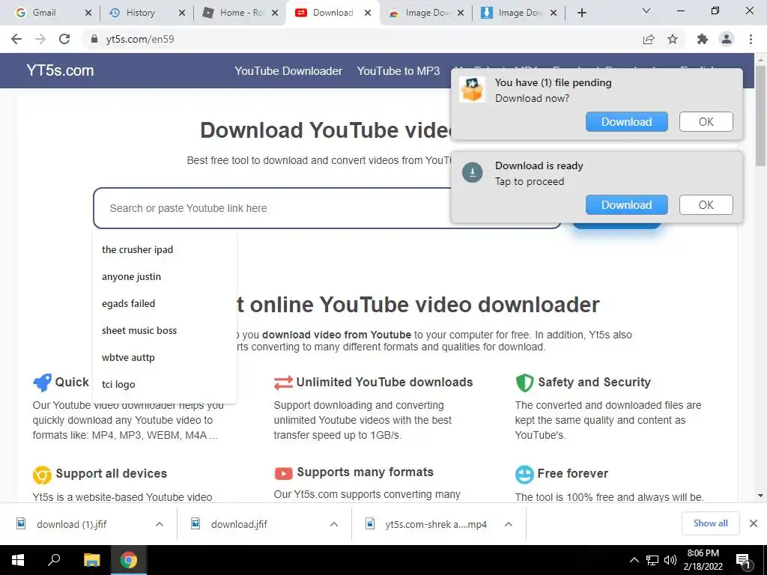Click the scrollbar down arrow

point(761,496)
